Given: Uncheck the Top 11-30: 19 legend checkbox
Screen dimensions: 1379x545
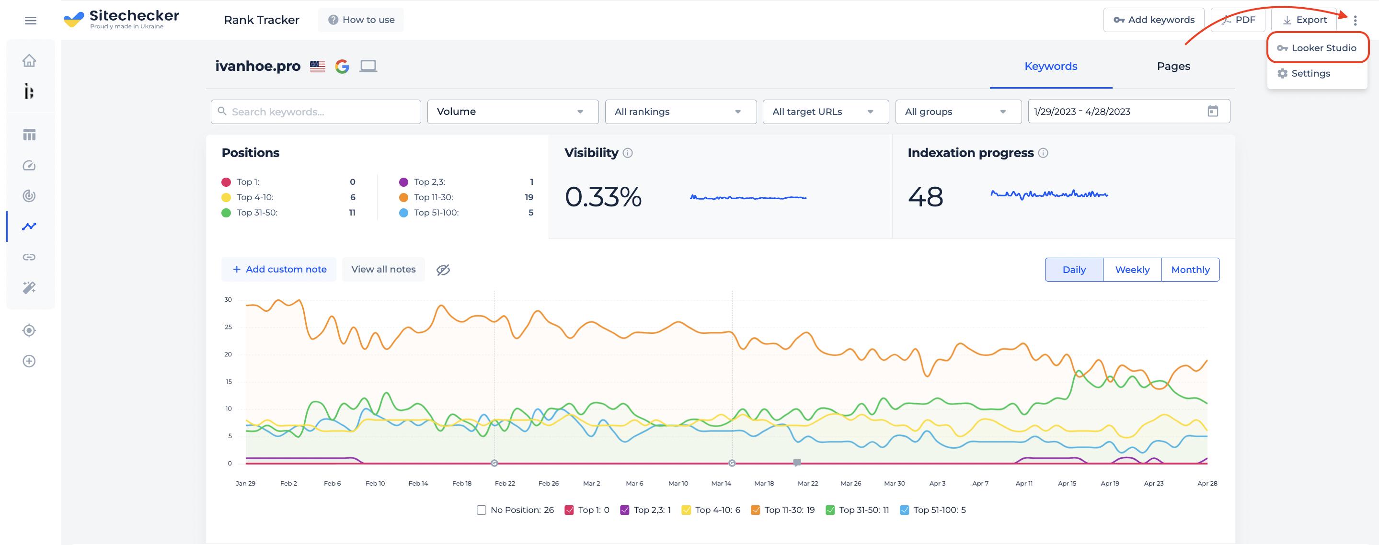Looking at the screenshot, I should (755, 510).
